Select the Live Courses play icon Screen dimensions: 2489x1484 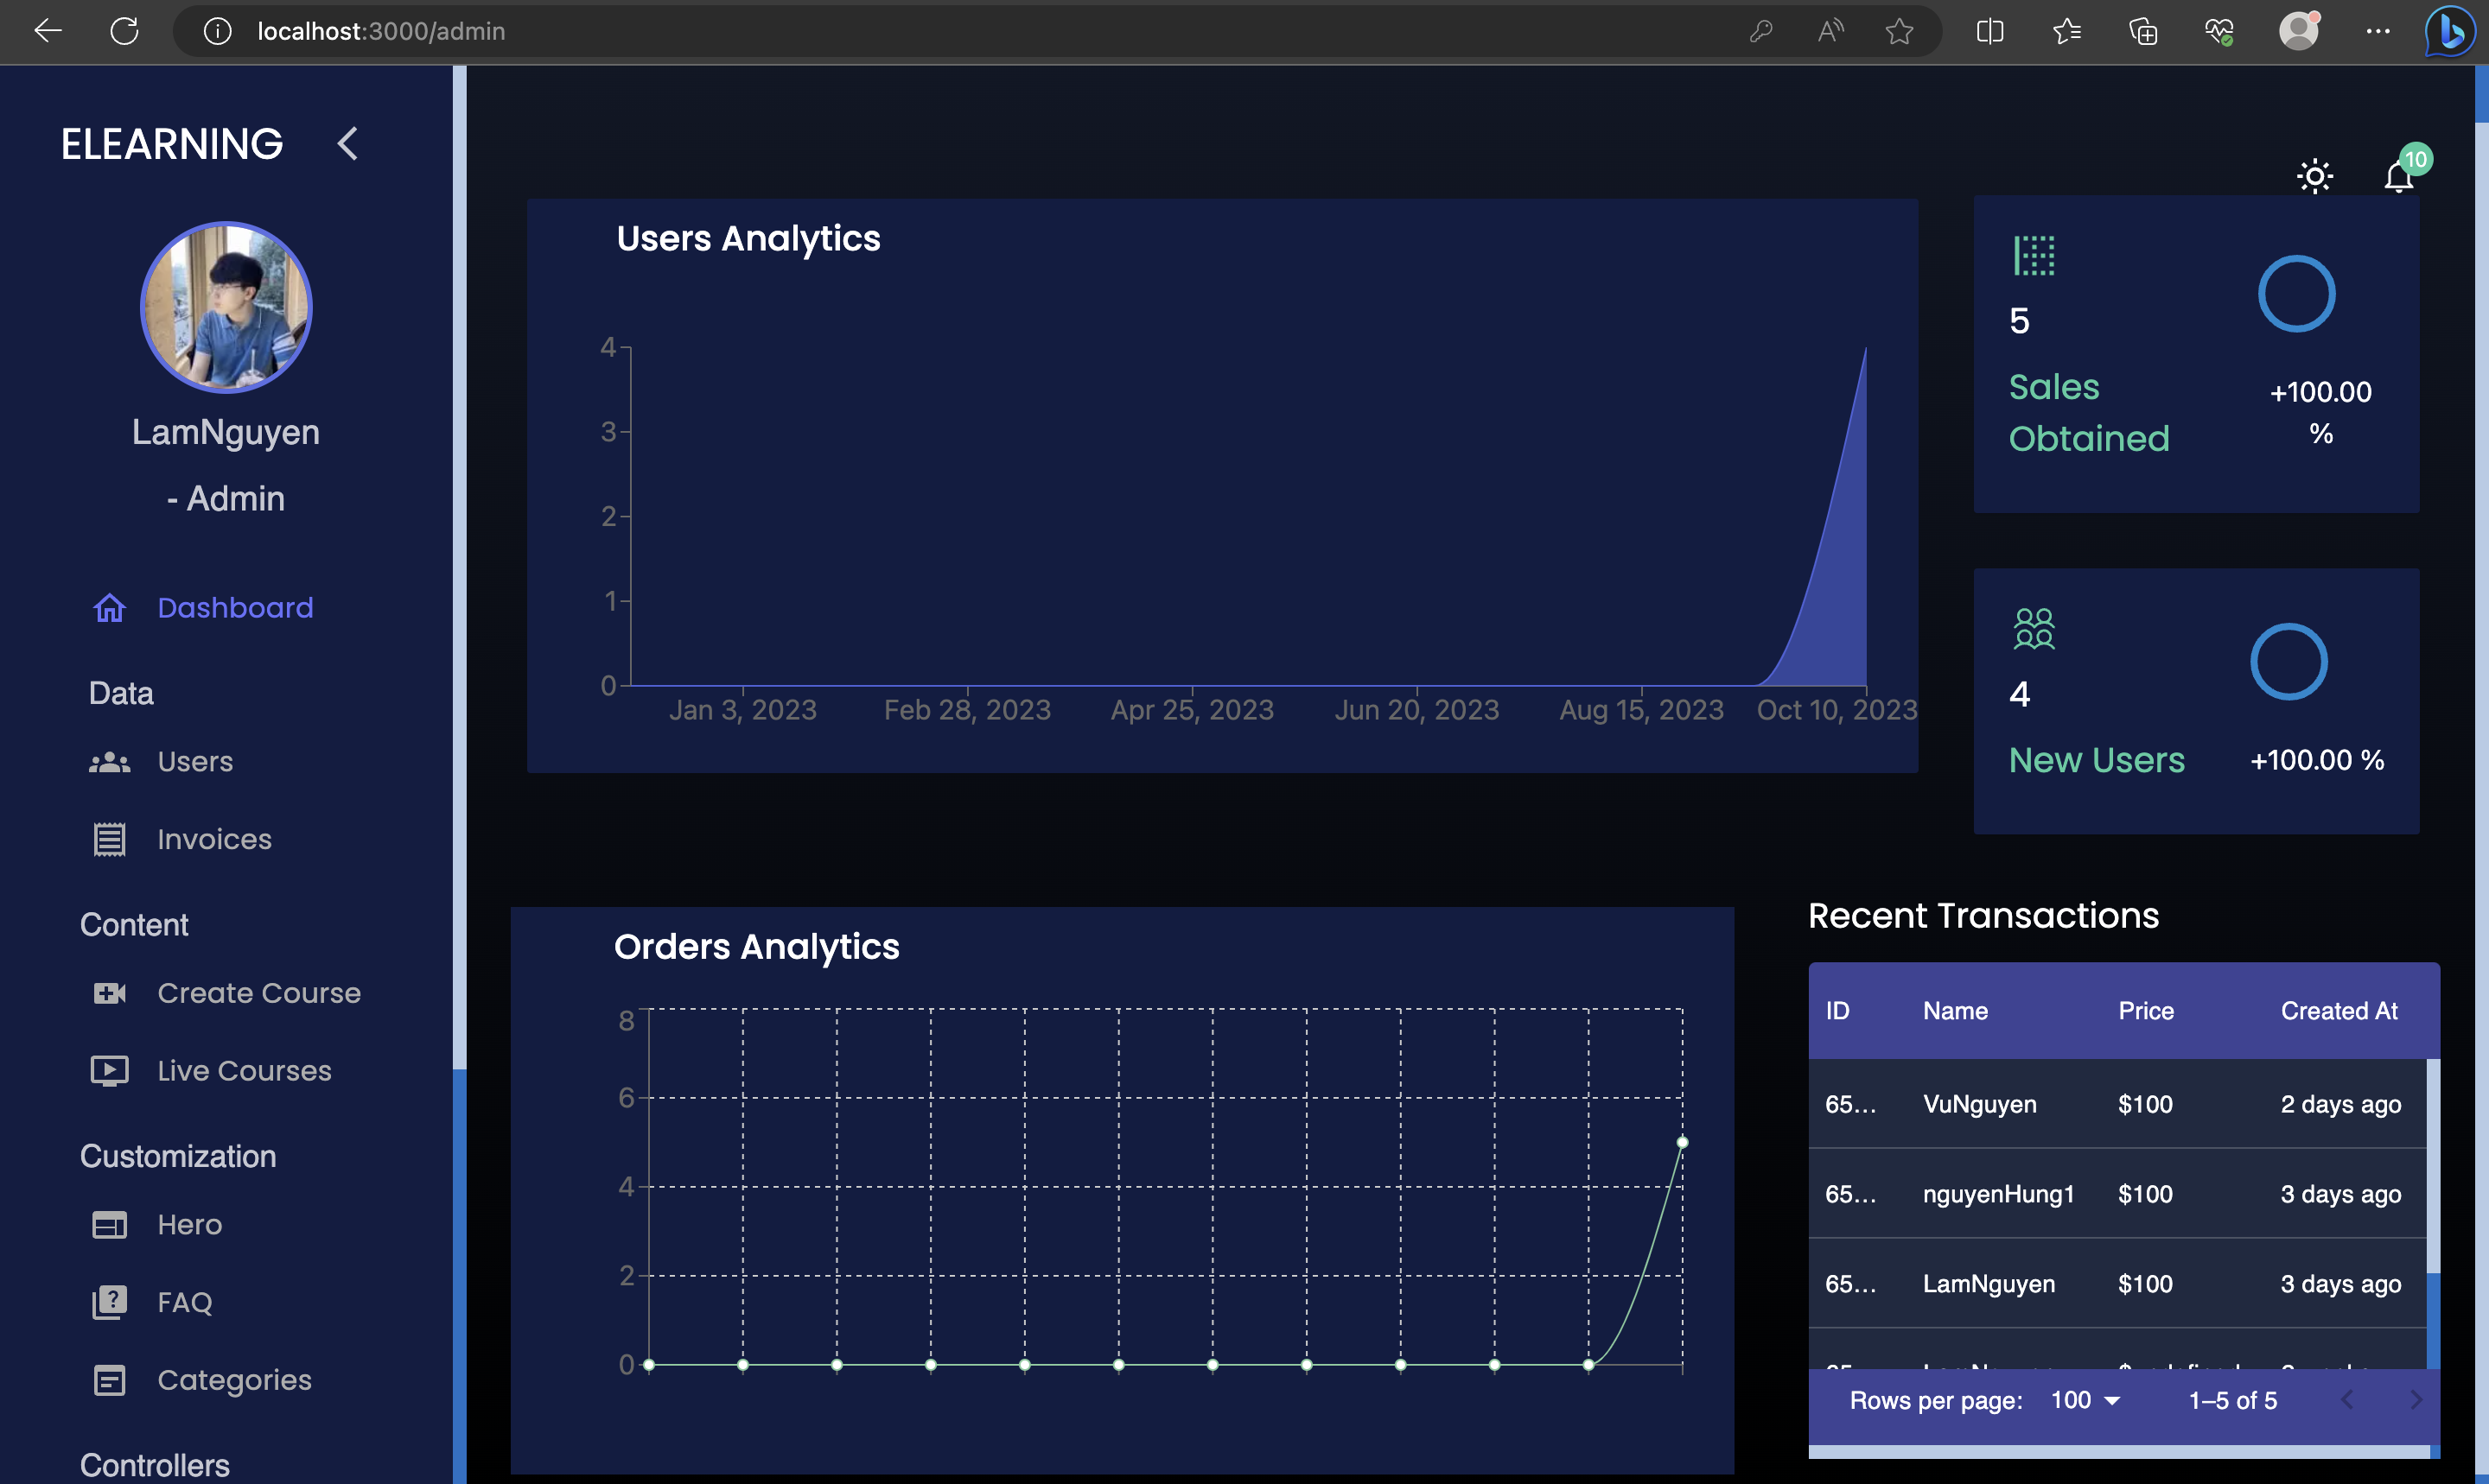110,1070
